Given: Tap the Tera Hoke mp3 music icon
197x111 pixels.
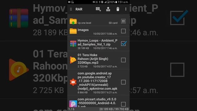Looking at the screenshot, I should pyautogui.click(x=73, y=60).
